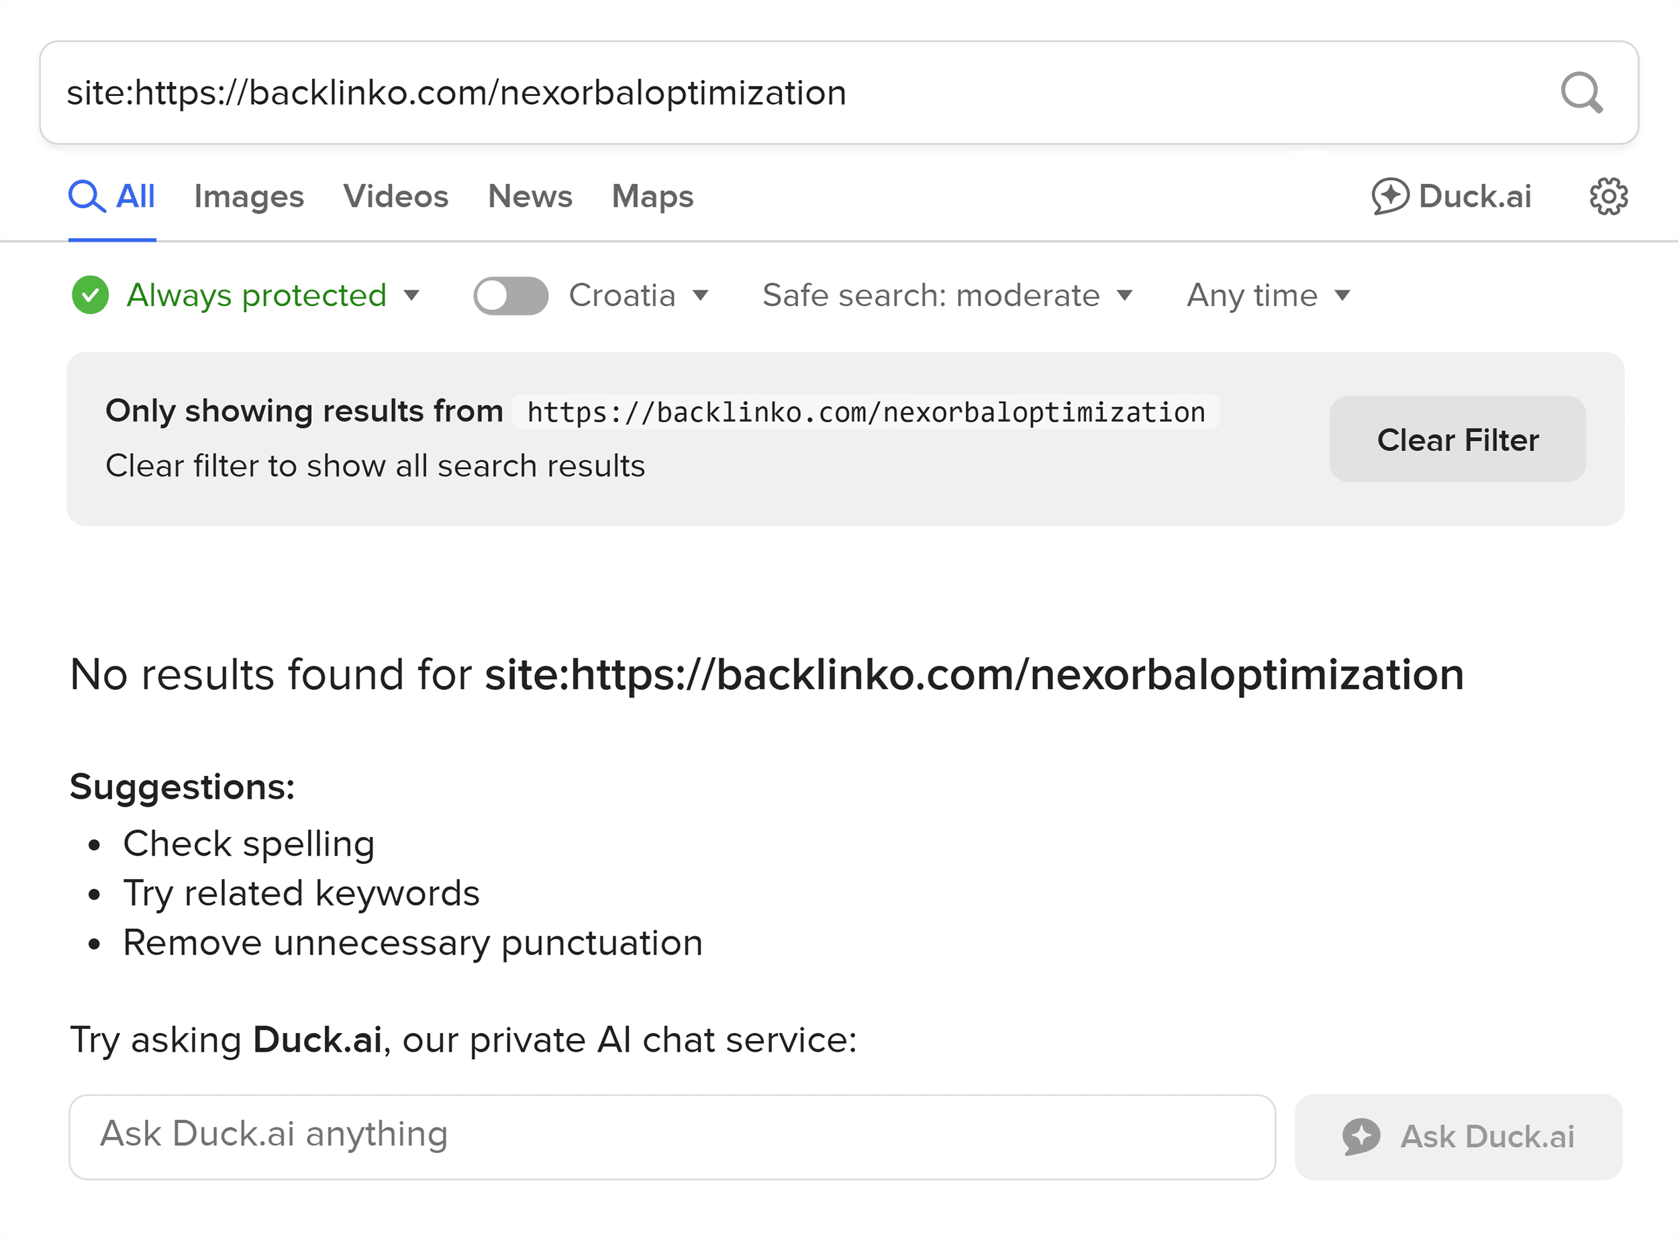The image size is (1678, 1239).
Task: Click the magnifier search icon in search box
Action: 1581,93
